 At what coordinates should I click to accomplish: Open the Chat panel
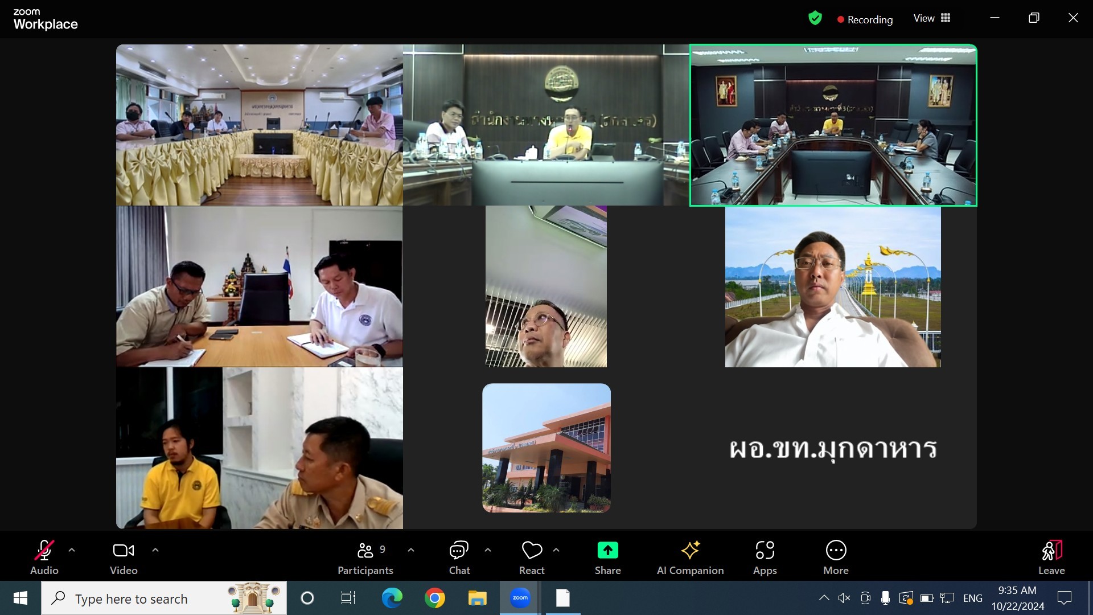click(x=459, y=557)
